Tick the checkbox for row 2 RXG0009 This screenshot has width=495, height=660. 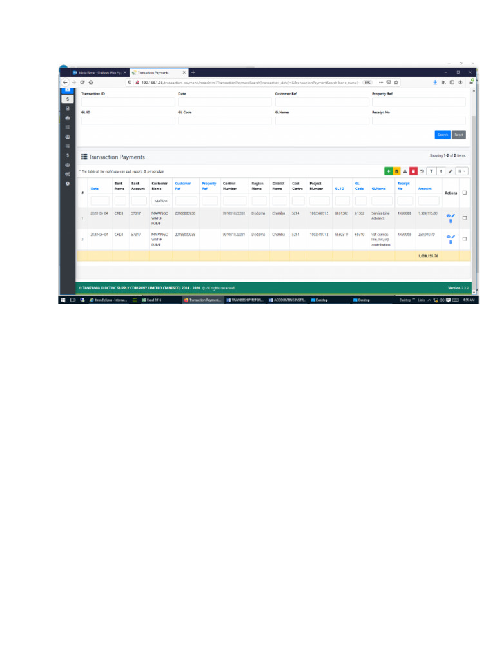pyautogui.click(x=465, y=239)
